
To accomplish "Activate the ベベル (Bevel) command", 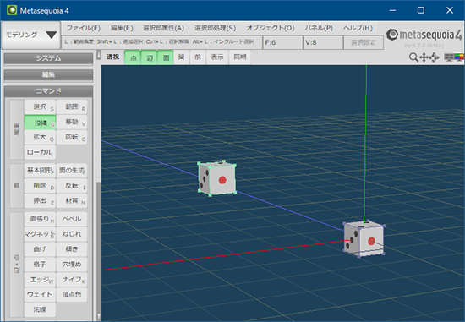I will click(72, 219).
